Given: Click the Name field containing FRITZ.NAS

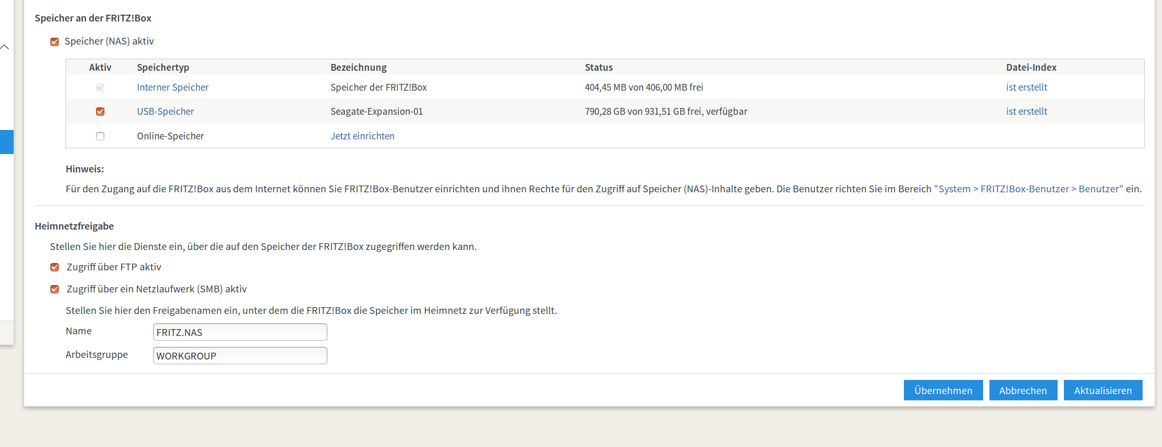Looking at the screenshot, I should (240, 332).
